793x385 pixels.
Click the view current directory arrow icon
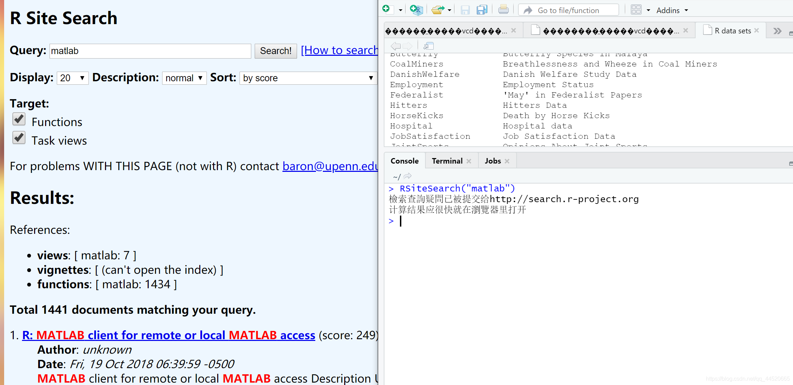click(408, 176)
